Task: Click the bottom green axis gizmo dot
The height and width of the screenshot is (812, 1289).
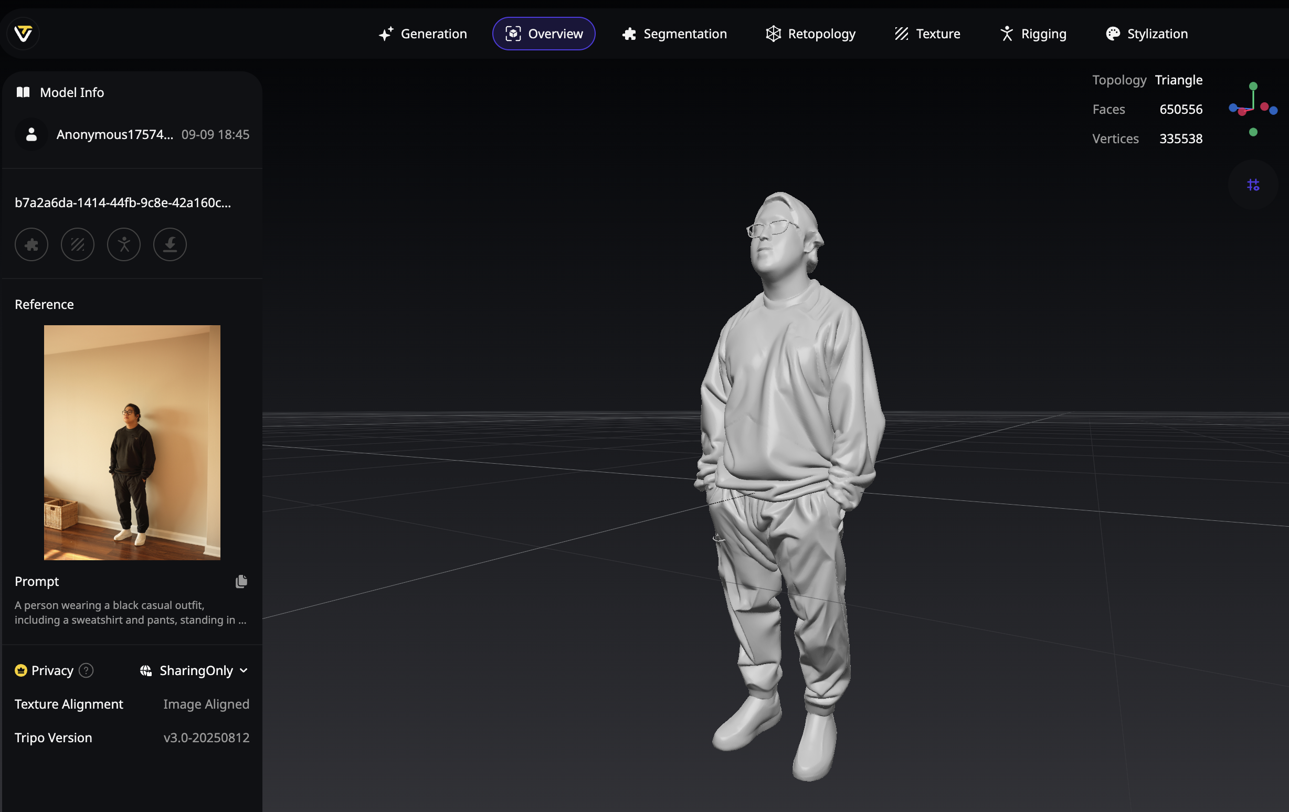Action: coord(1253,132)
